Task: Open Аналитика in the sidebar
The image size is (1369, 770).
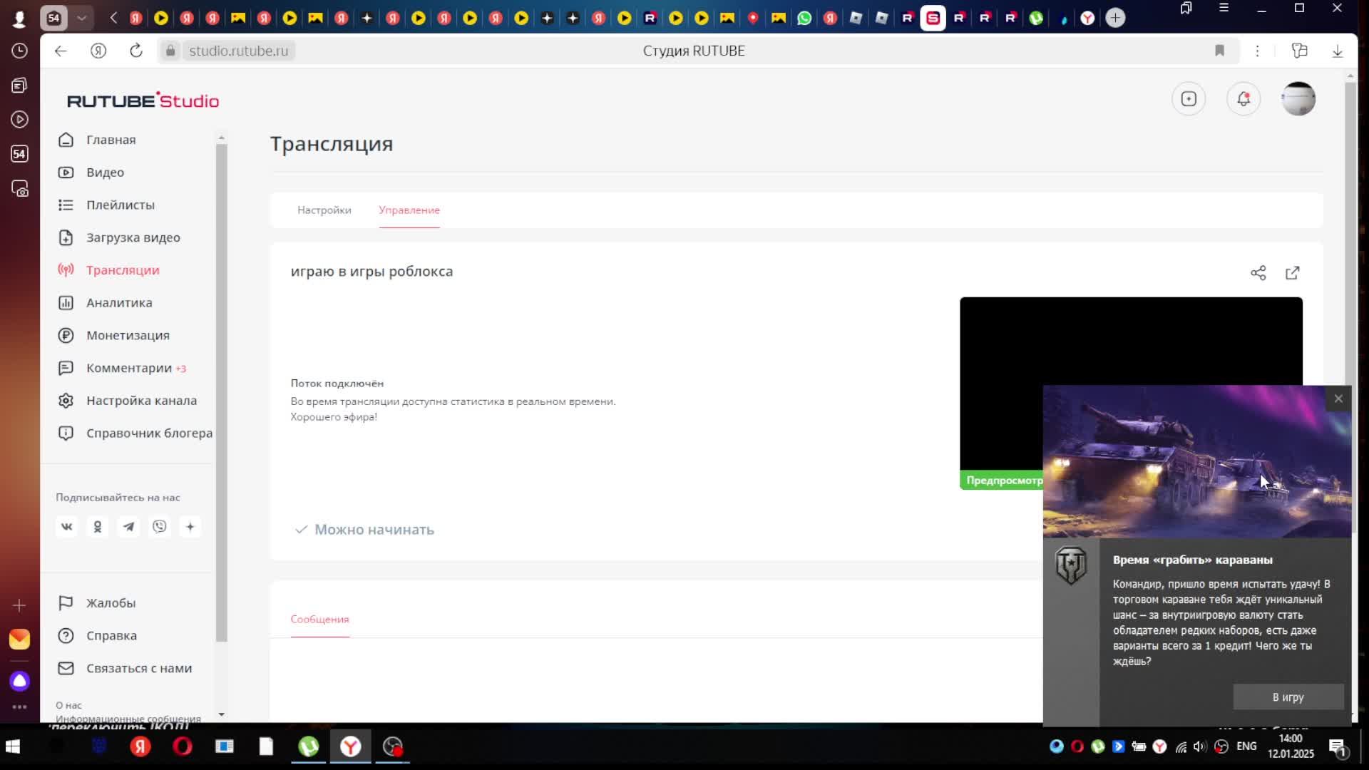Action: click(118, 303)
